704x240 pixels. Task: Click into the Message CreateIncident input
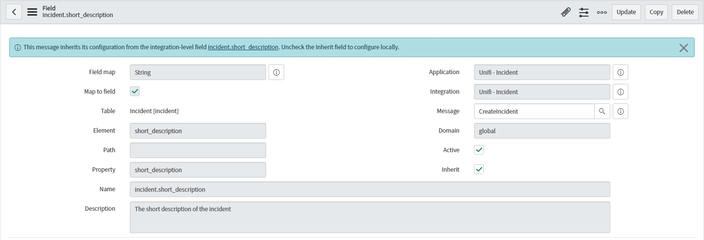click(x=534, y=111)
